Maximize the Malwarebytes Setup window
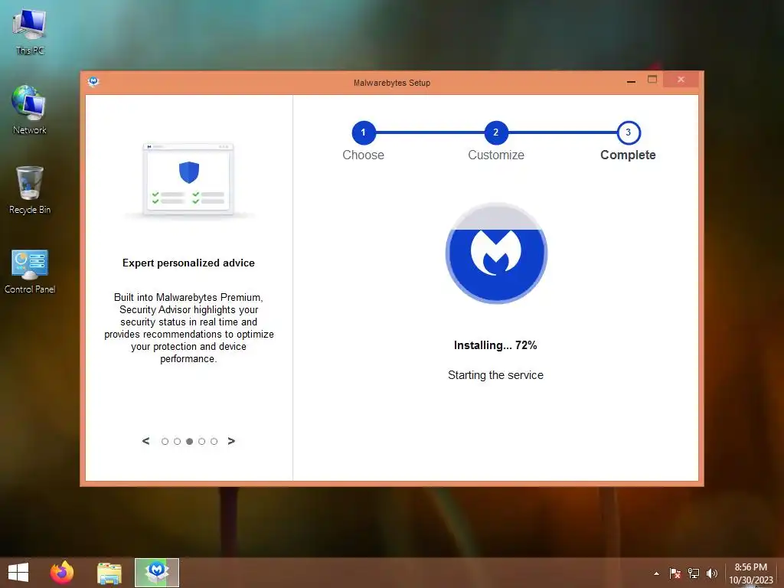This screenshot has height=588, width=784. 652,80
